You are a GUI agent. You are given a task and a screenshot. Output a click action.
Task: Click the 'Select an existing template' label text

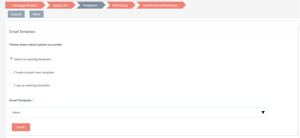click(x=32, y=59)
